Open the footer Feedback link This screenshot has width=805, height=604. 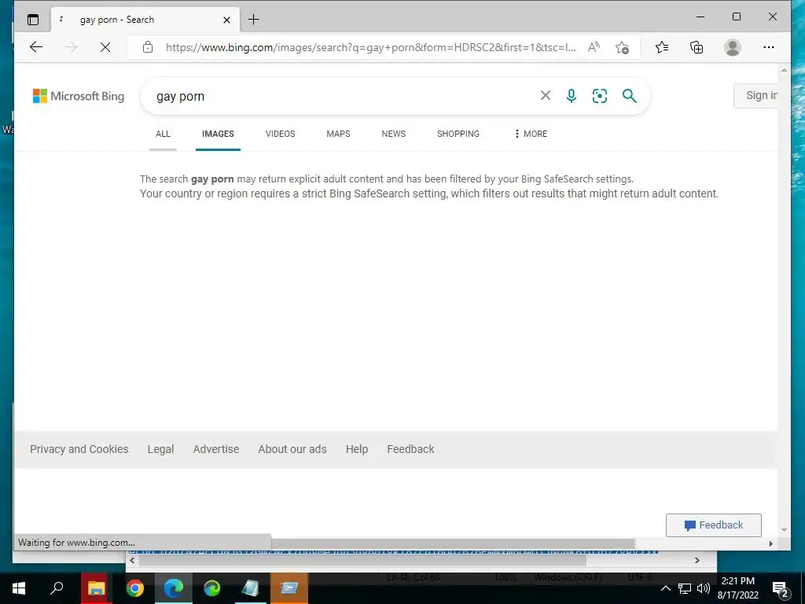pos(410,449)
